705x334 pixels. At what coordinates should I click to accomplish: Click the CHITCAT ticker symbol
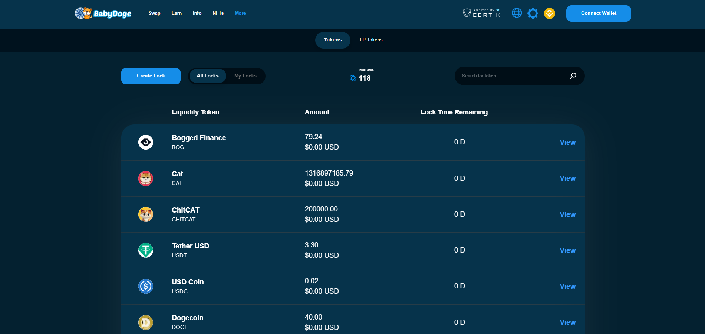point(184,220)
